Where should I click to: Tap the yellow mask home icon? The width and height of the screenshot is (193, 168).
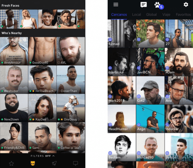click(33, 163)
